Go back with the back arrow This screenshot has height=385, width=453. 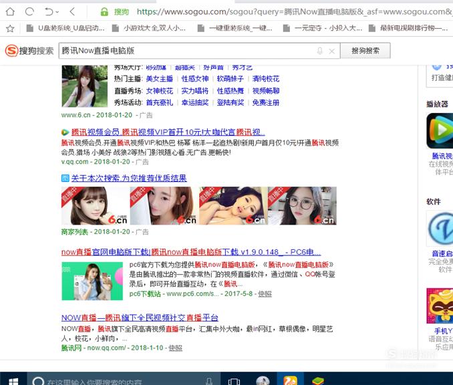72,12
